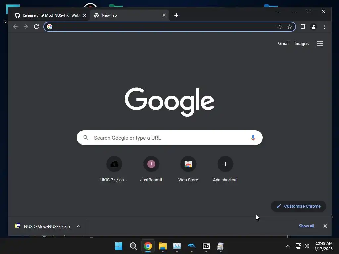Screen dimensions: 339x254
Task: Expand options for NUSD-Mod-NUS-Fix.zip download
Action: (x=78, y=226)
